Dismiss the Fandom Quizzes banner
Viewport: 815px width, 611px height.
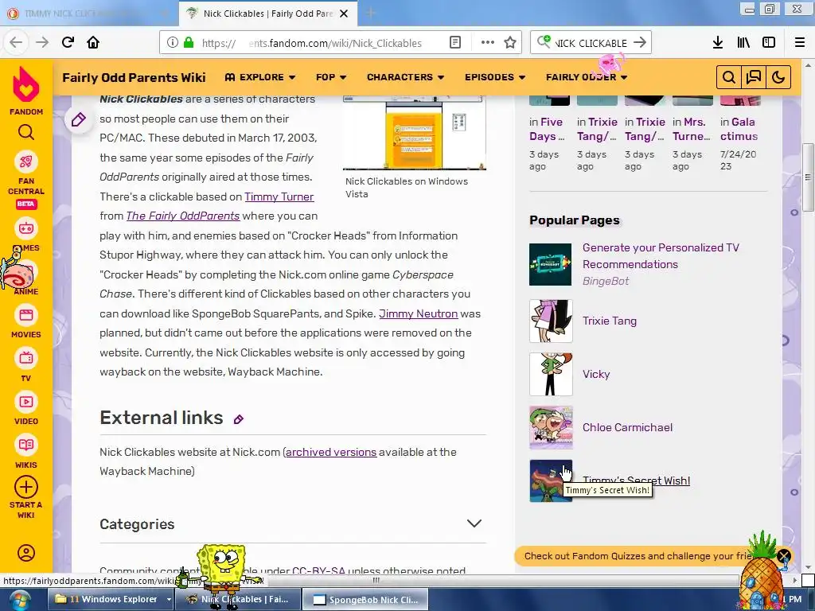click(784, 556)
